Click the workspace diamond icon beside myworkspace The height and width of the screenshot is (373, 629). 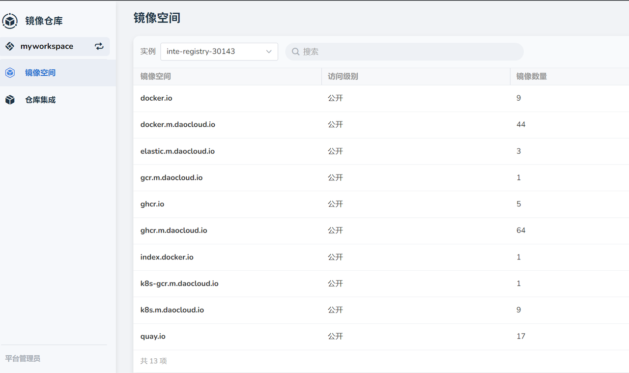click(10, 46)
